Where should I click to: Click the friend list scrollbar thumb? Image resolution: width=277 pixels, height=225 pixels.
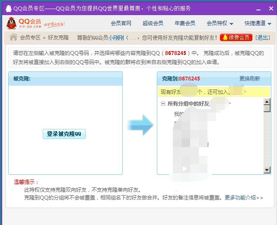coord(267,109)
